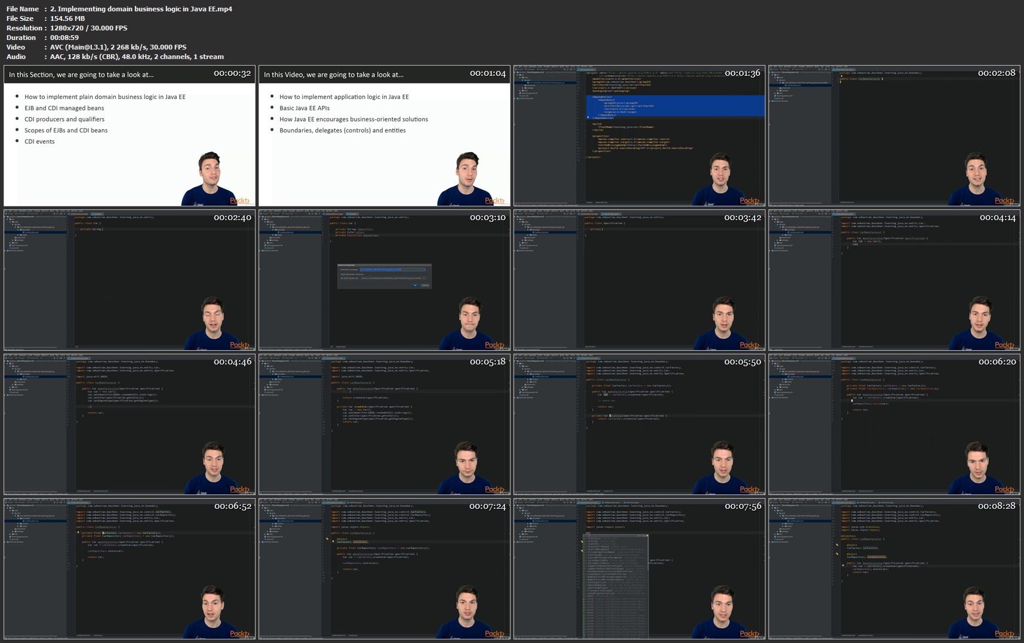Click bullet 'How to implement plain domain business logic in Java EE'
This screenshot has width=1024, height=643.
point(105,97)
